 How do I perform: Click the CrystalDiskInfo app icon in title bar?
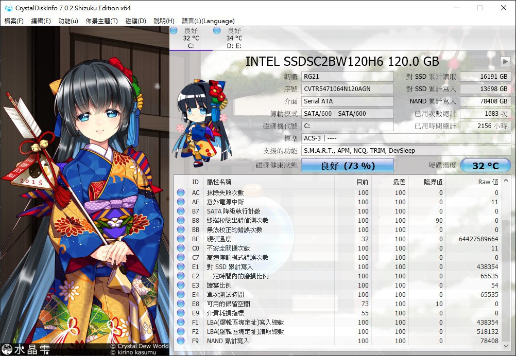pos(8,8)
